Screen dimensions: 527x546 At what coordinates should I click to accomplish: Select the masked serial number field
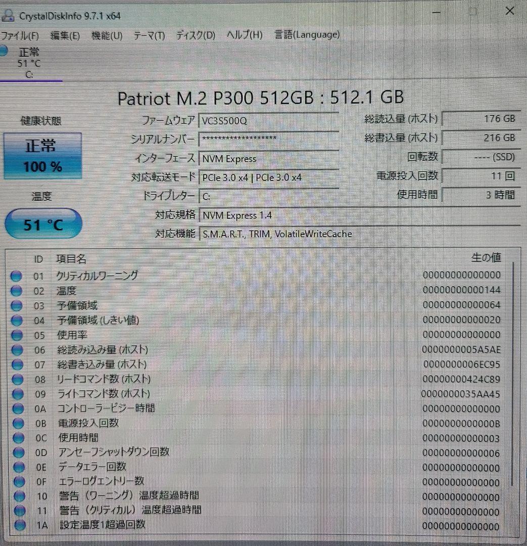[268, 140]
